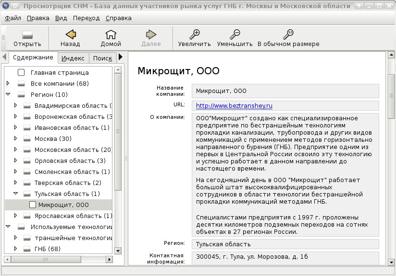Select the Содержание tab
Viewport: 396px width, 276px height.
click(x=33, y=57)
